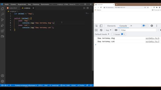The image size is (161, 90).
Task: Open a new Chrome tab
Action: (x=117, y=4)
